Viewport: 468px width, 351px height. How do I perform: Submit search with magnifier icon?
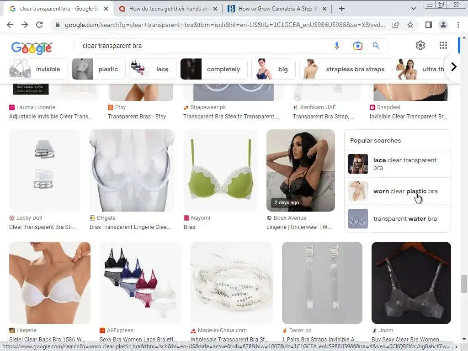pyautogui.click(x=376, y=46)
